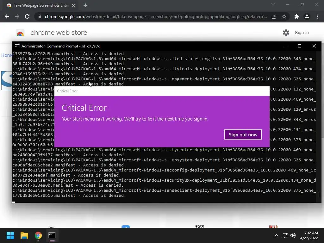Open the web store settings gear

[286, 33]
